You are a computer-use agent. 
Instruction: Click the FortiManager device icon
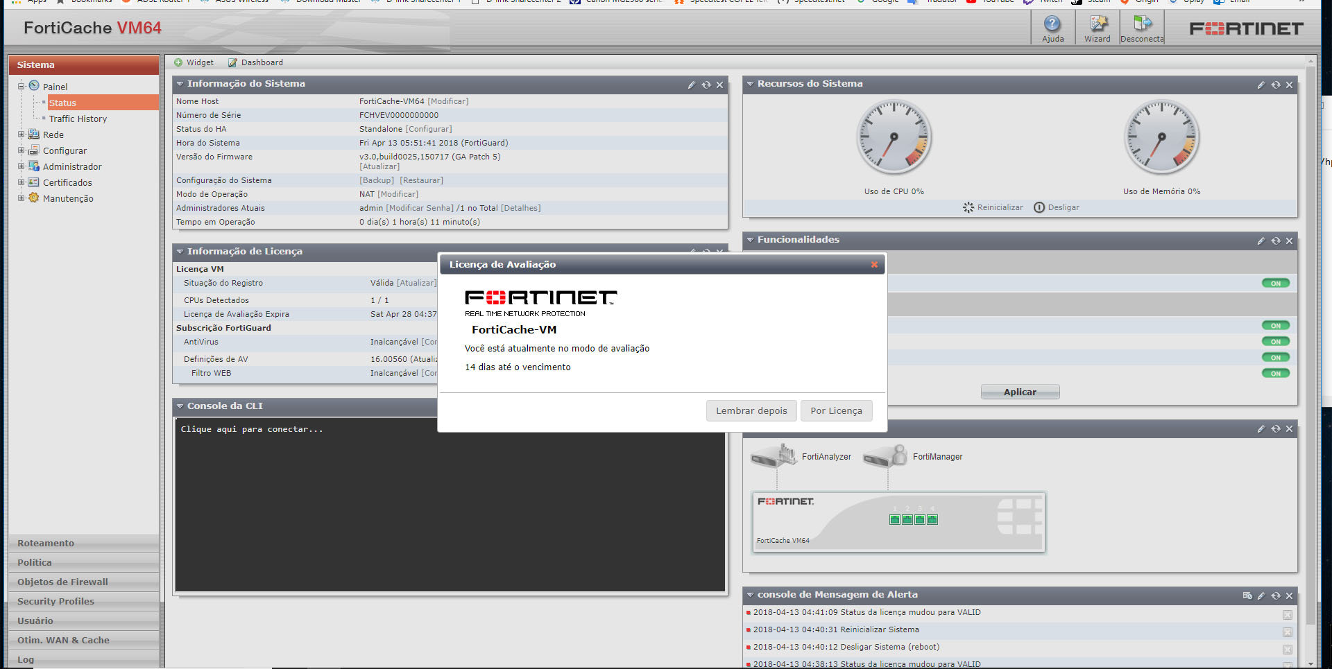click(885, 456)
